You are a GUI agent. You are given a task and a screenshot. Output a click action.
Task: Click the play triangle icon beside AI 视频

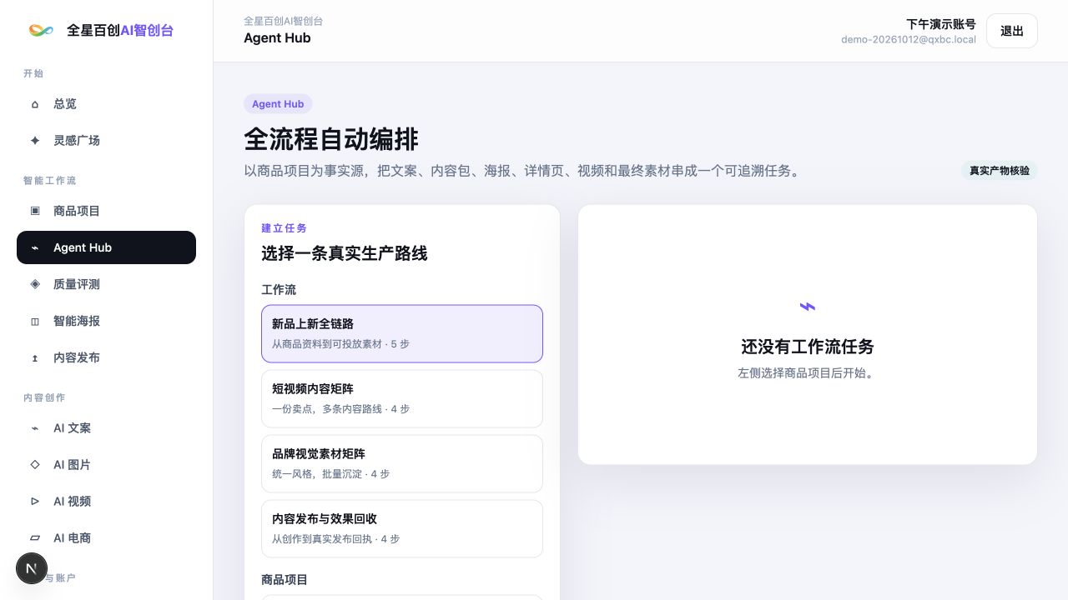pos(35,502)
